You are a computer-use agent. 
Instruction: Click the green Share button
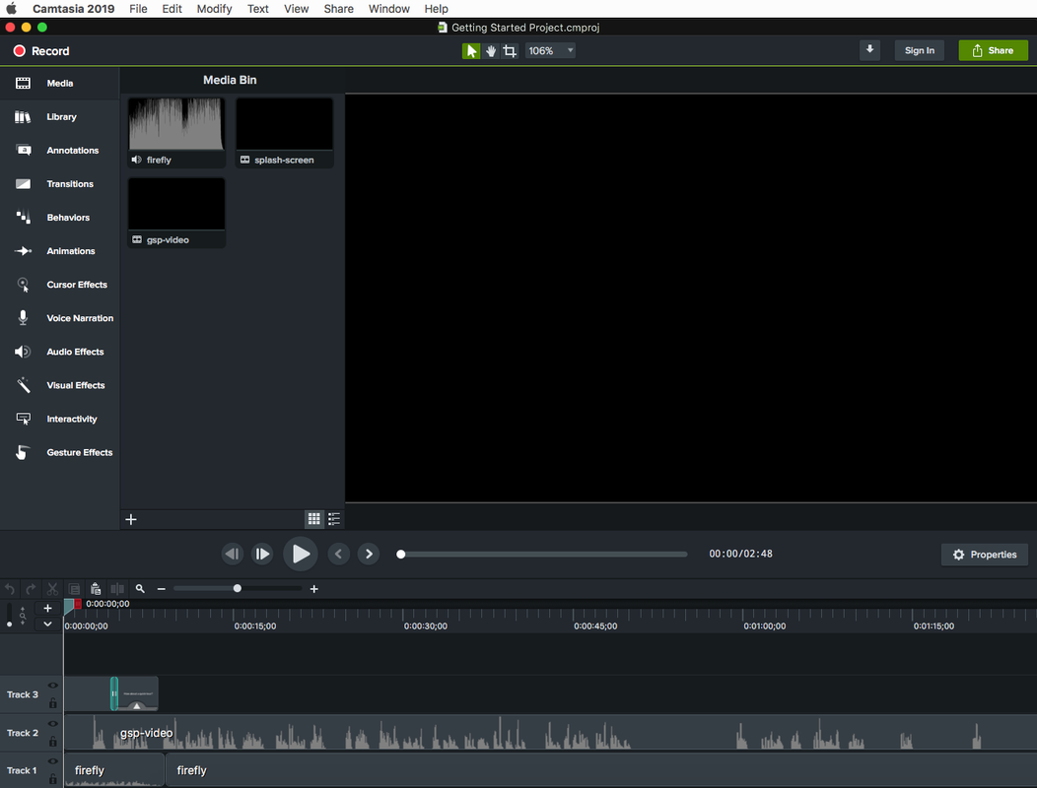click(x=993, y=50)
